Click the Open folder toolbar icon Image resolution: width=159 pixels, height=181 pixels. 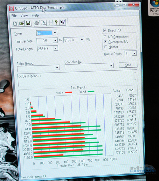22,23
